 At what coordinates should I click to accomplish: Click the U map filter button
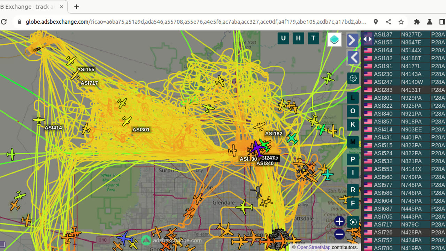pos(283,38)
